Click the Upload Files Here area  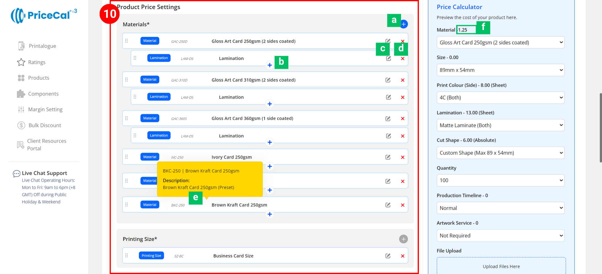(501, 266)
